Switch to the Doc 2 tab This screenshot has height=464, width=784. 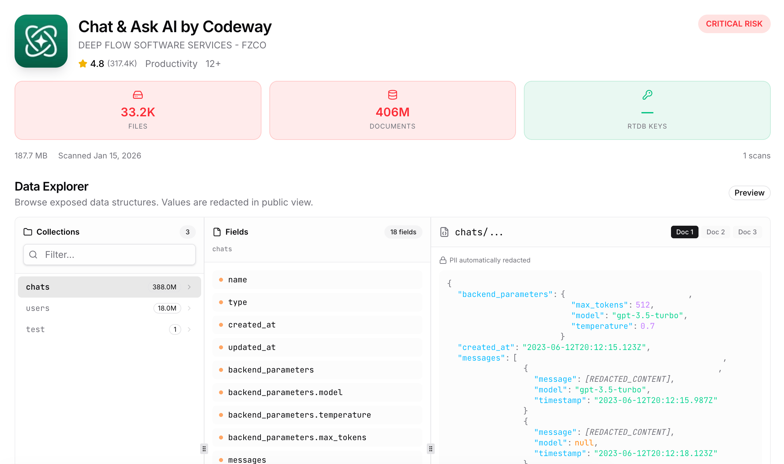tap(715, 232)
